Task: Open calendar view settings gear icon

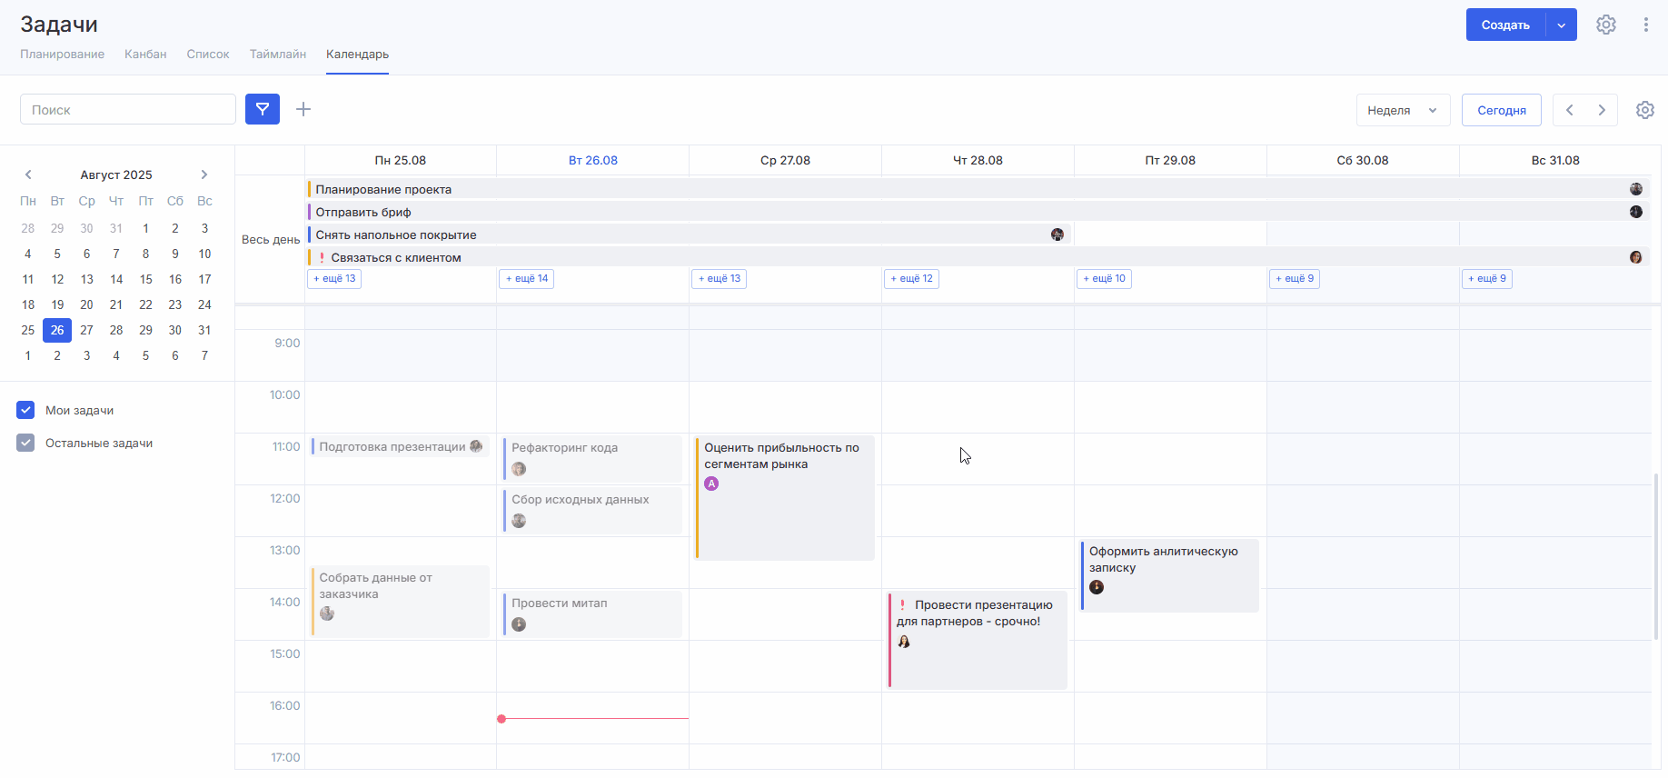Action: [x=1644, y=110]
